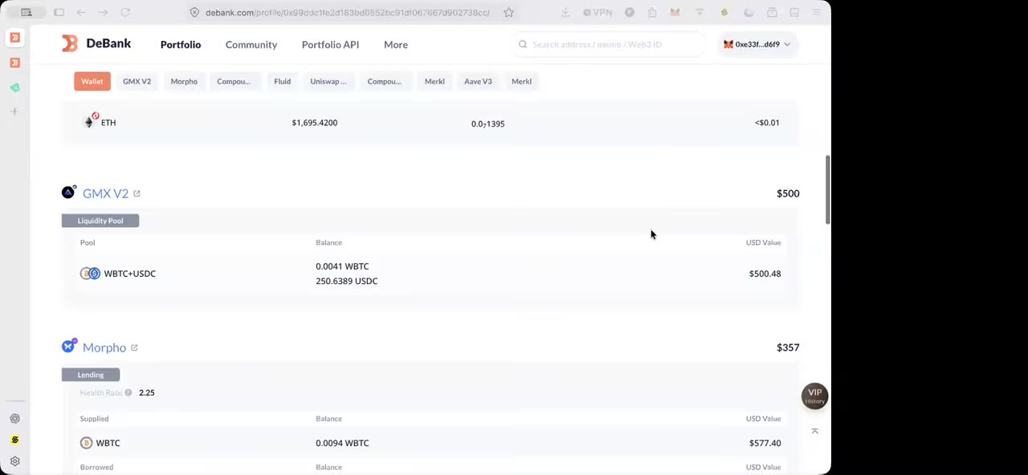This screenshot has width=1028, height=475.
Task: Click Health Rate info icon
Action: (x=128, y=392)
